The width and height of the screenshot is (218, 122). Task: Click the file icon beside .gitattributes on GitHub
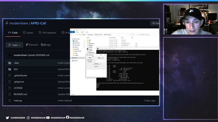click(10, 76)
